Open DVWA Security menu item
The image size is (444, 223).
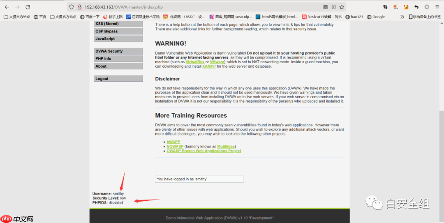pos(118,51)
